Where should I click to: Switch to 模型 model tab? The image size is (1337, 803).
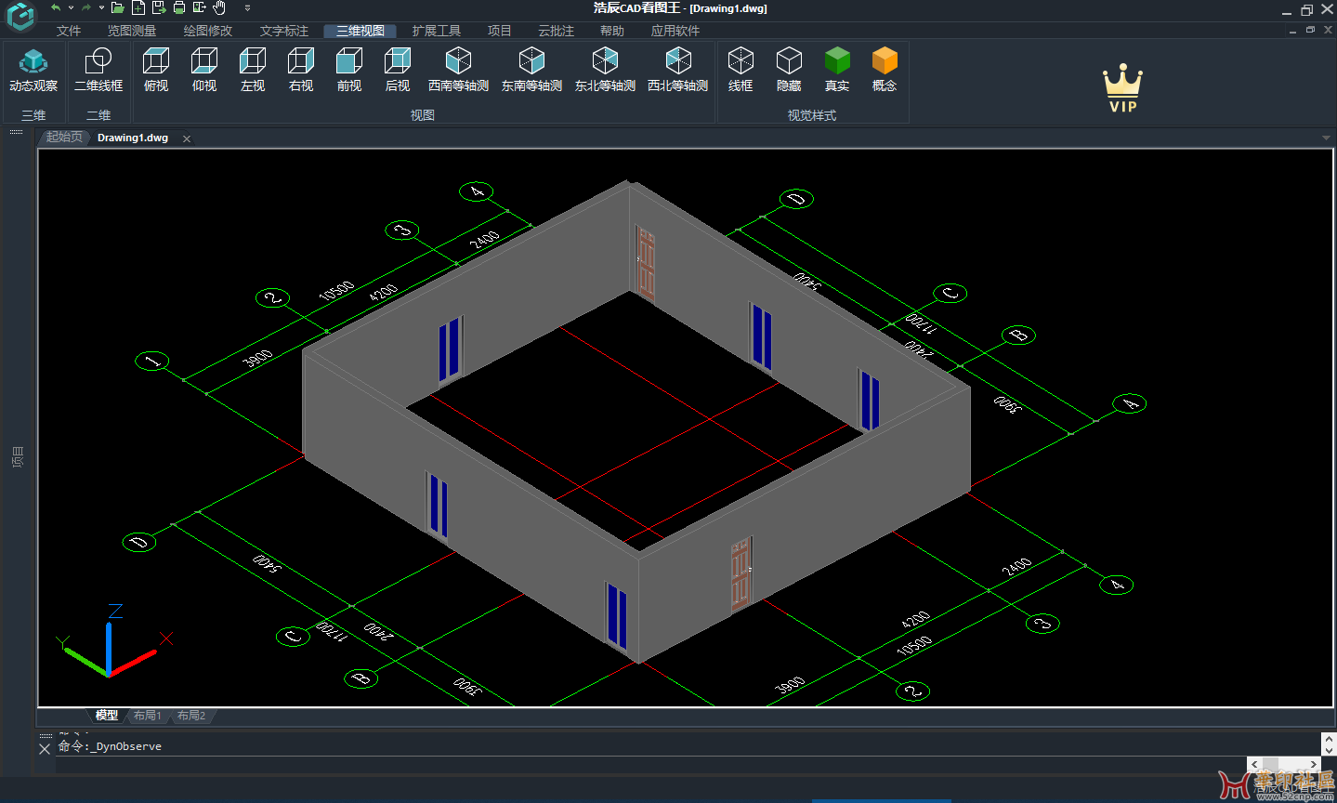pos(107,716)
